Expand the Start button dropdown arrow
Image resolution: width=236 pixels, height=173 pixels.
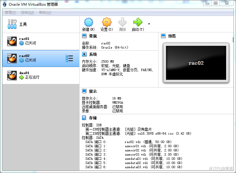(149, 24)
